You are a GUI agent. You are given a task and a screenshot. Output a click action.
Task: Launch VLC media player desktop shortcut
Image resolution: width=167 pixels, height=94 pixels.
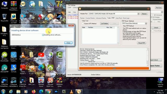pyautogui.click(x=23, y=57)
